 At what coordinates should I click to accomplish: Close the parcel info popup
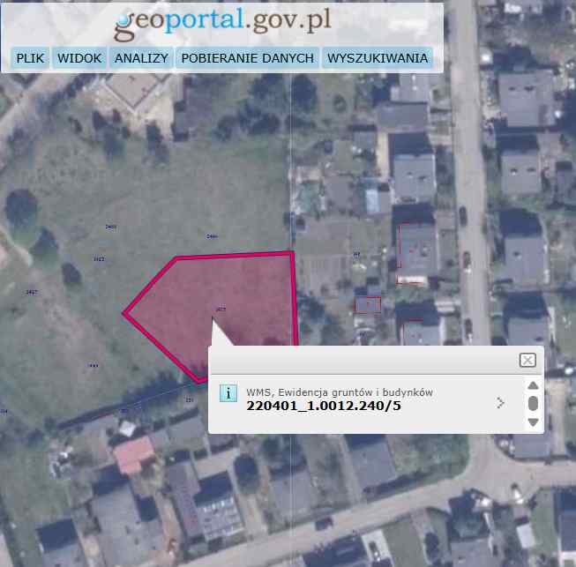point(527,361)
